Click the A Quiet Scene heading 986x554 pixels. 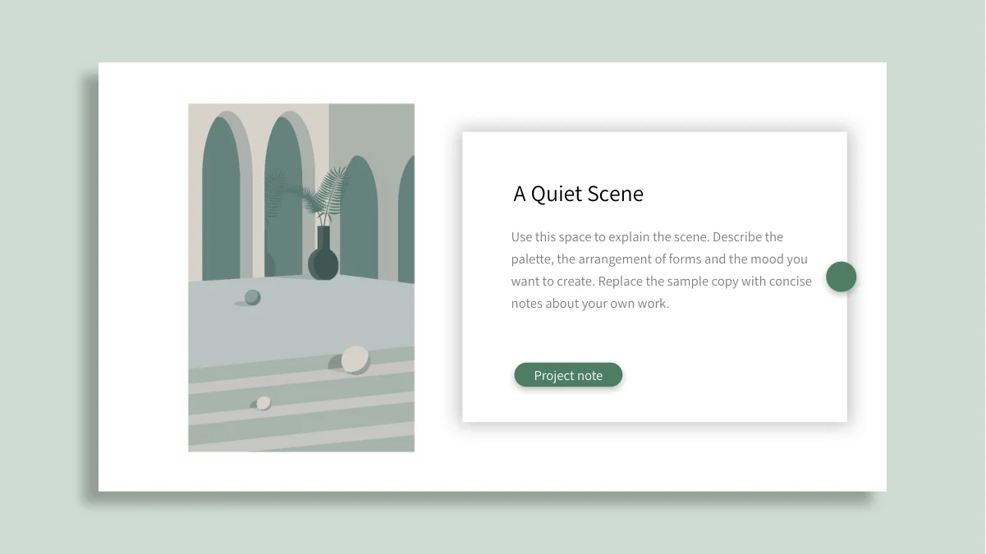578,194
